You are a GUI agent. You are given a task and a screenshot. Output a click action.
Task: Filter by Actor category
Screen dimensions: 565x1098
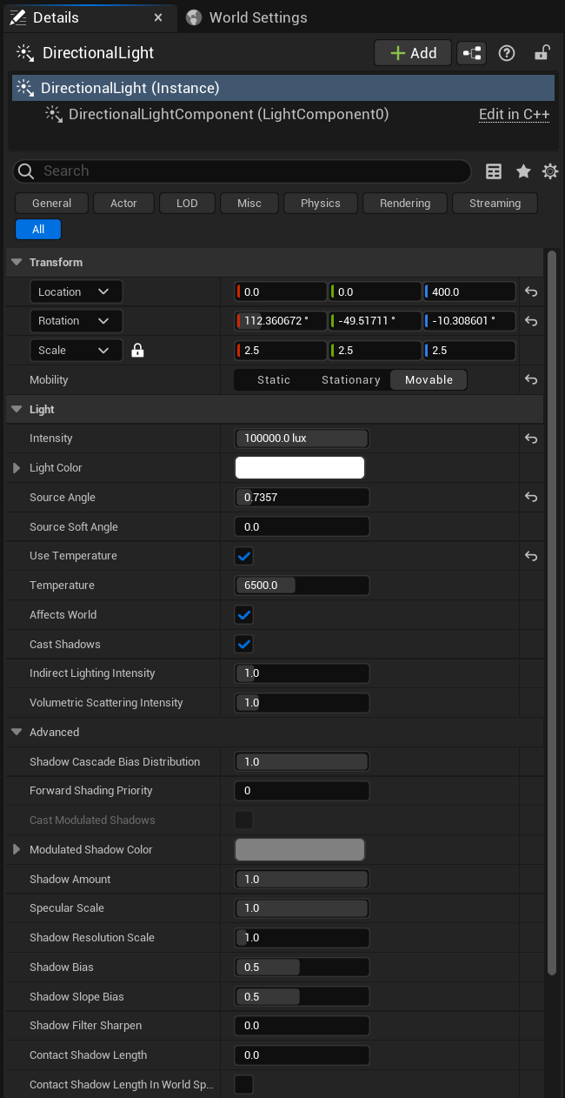[123, 203]
